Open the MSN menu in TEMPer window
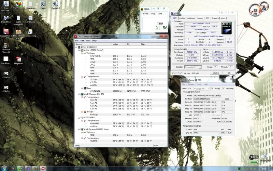This screenshot has width=273, height=171. (x=160, y=14)
